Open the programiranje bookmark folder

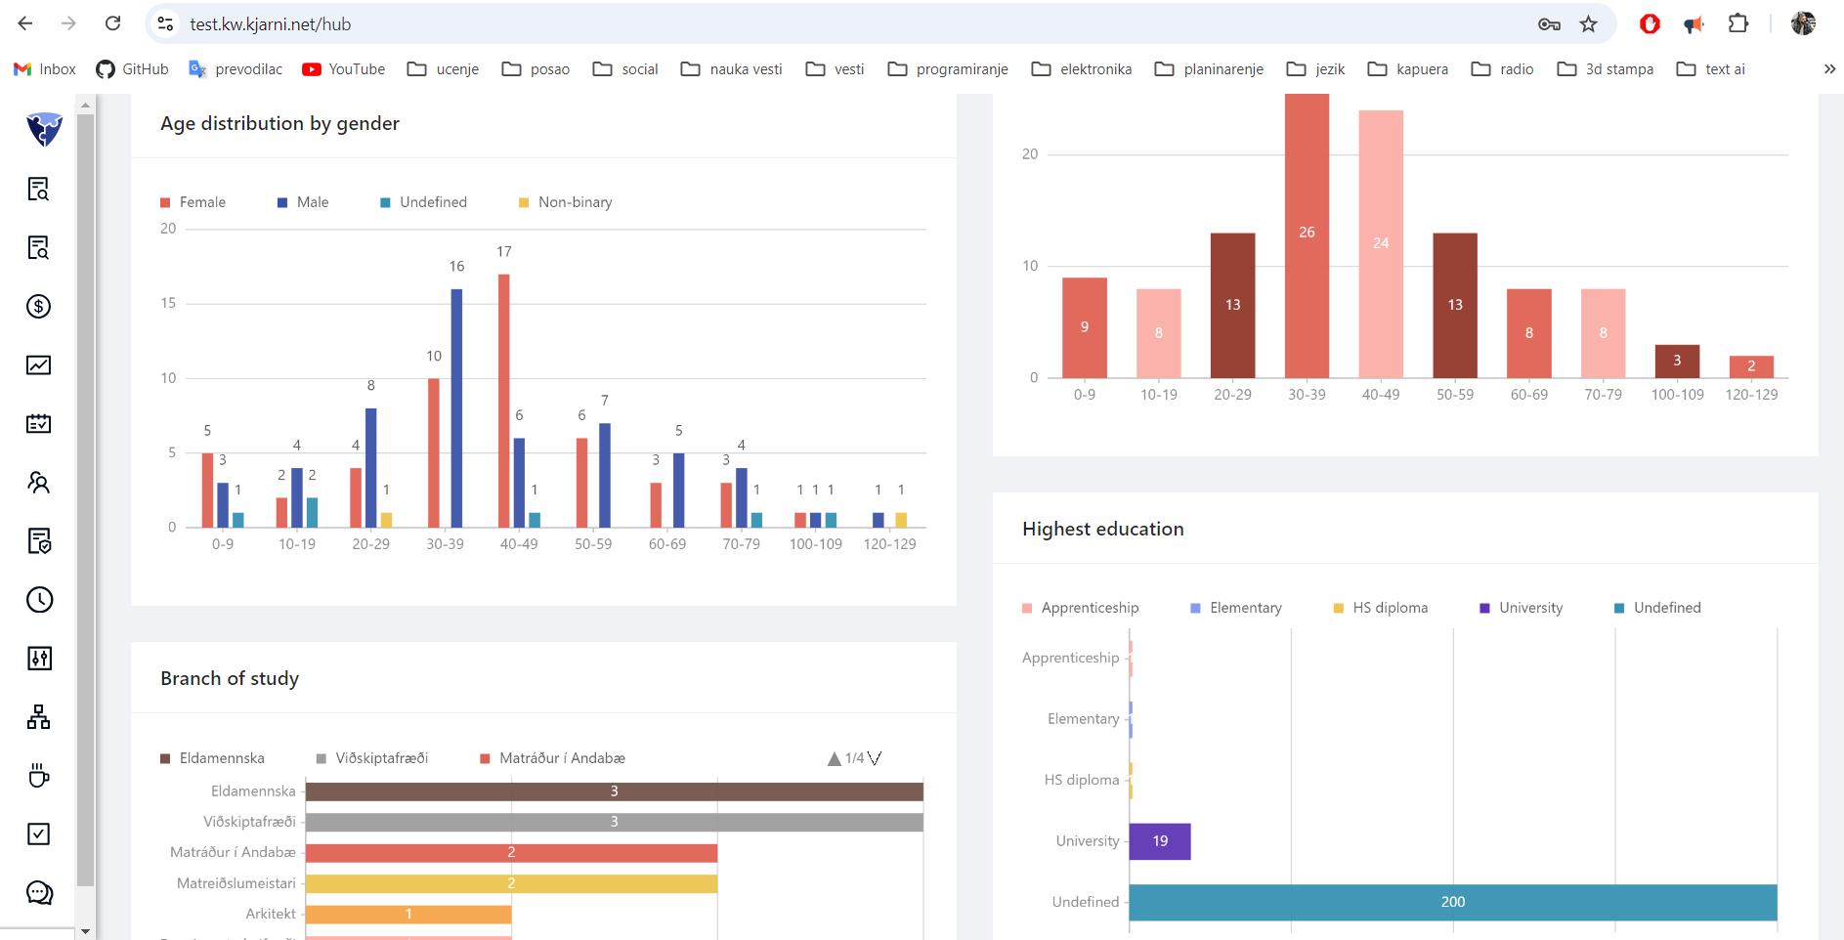point(948,68)
